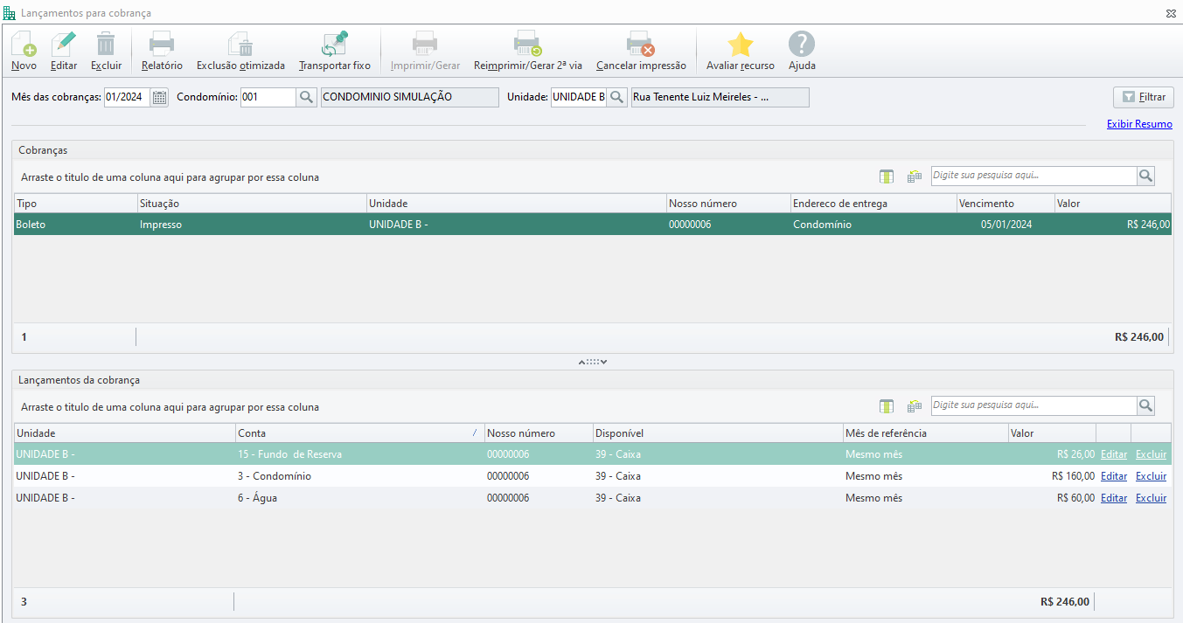
Task: Click the R$ 26,00 value cell
Action: (1052, 454)
